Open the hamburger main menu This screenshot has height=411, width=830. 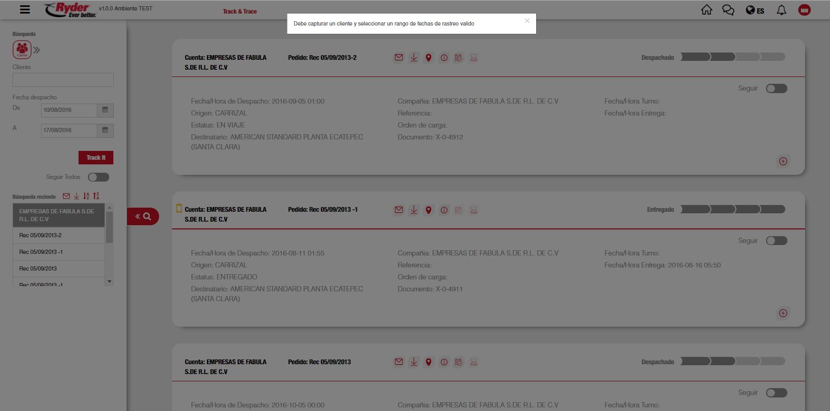click(x=24, y=9)
